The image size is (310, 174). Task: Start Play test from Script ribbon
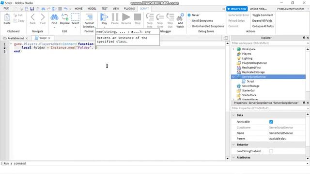(104, 17)
